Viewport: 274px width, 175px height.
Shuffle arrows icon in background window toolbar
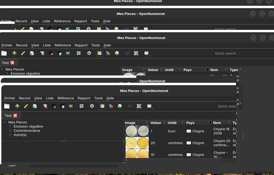click(68, 53)
